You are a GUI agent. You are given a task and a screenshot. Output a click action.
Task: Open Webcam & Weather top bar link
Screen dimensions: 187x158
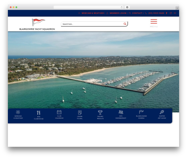(92, 13)
